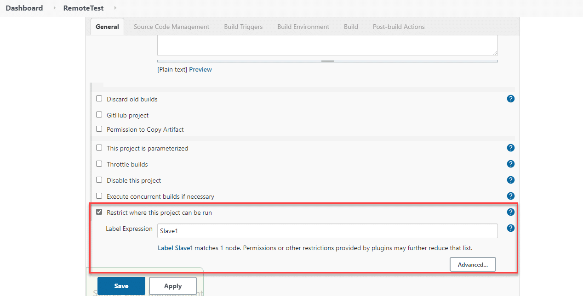583x296 pixels.
Task: Go to Build Triggers tab
Action: [x=243, y=27]
